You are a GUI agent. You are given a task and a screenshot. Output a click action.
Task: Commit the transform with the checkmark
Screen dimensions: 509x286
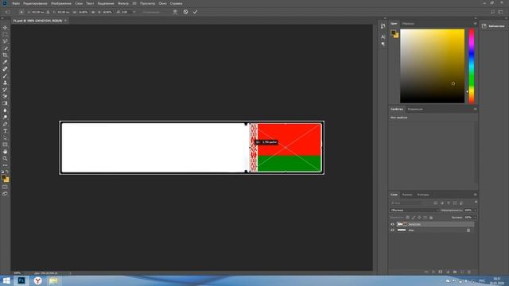195,12
